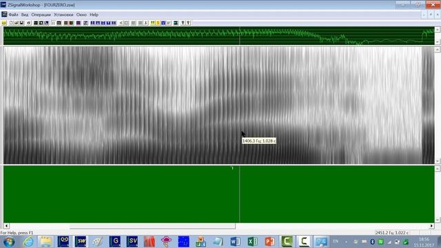Click the vertical cursor line in the bottom green panel
This screenshot has height=248, width=441.
(239, 194)
